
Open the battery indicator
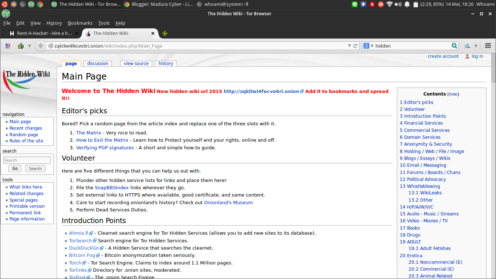pos(416,4)
